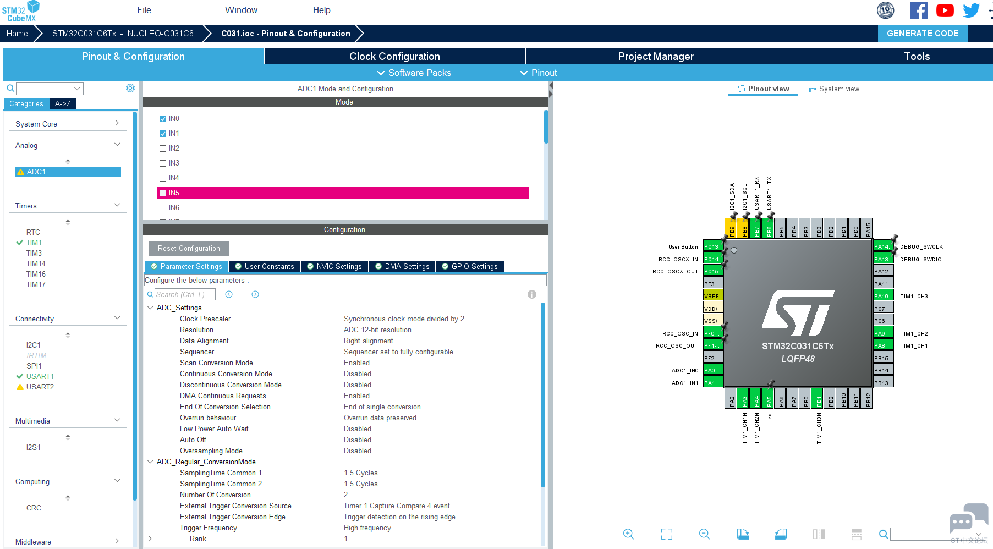Viewport: 993px width, 549px height.
Task: Go to next parameter search result
Action: 255,294
